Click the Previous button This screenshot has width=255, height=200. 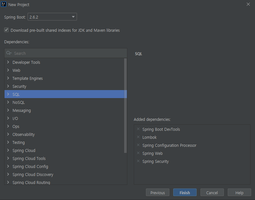157,193
